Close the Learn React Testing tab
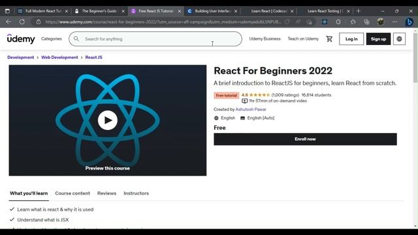Image resolution: width=418 pixels, height=235 pixels. [348, 11]
